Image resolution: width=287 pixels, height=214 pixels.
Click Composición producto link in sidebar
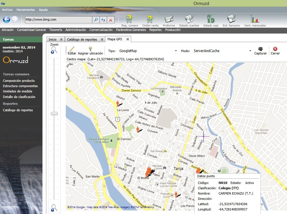click(x=19, y=81)
